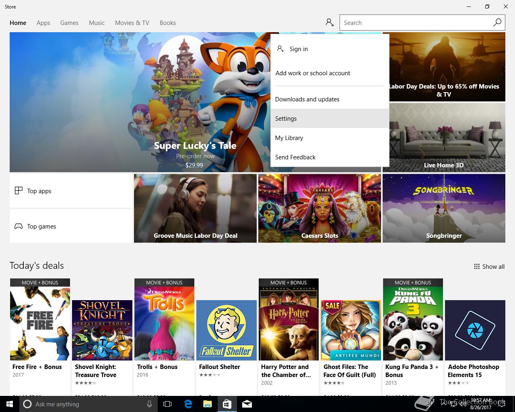Image resolution: width=515 pixels, height=412 pixels.
Task: Click the Top games controller icon
Action: (19, 226)
